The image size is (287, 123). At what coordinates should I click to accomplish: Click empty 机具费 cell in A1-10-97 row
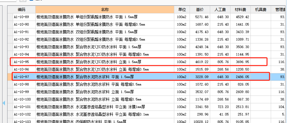261,77
